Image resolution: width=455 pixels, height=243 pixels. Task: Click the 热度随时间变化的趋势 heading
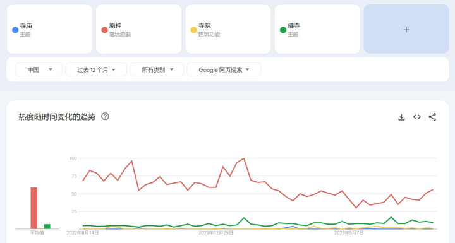coord(57,117)
